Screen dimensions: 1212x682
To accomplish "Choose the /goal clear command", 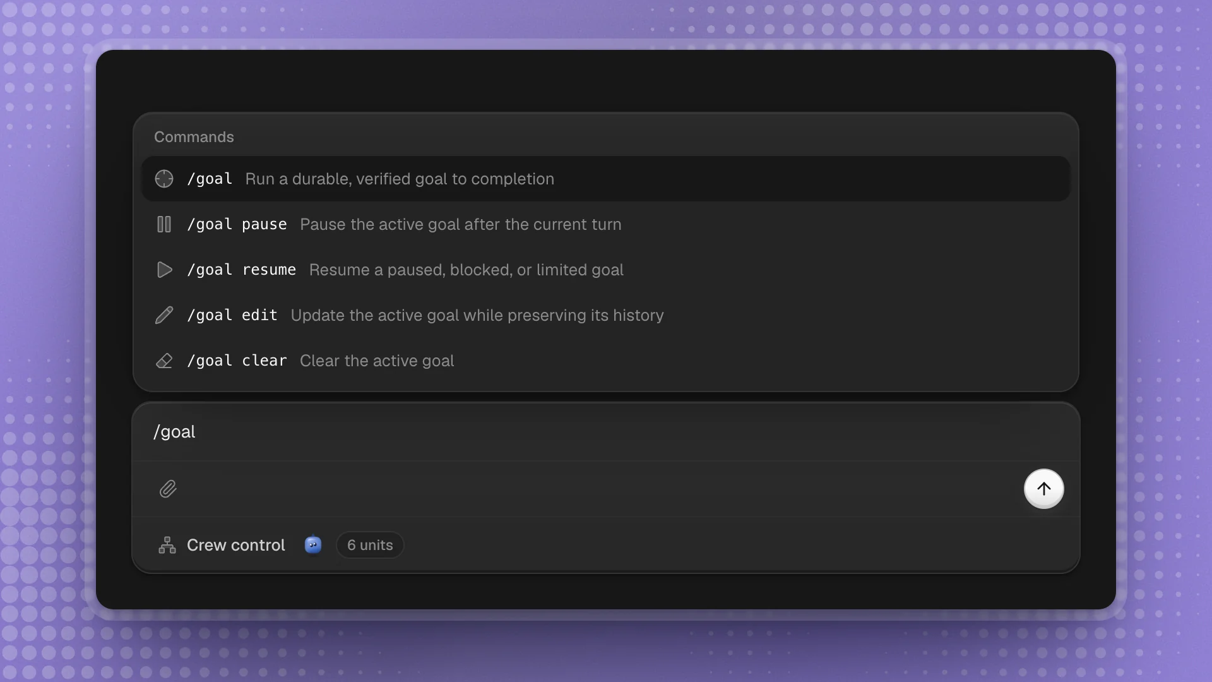I will [606, 361].
